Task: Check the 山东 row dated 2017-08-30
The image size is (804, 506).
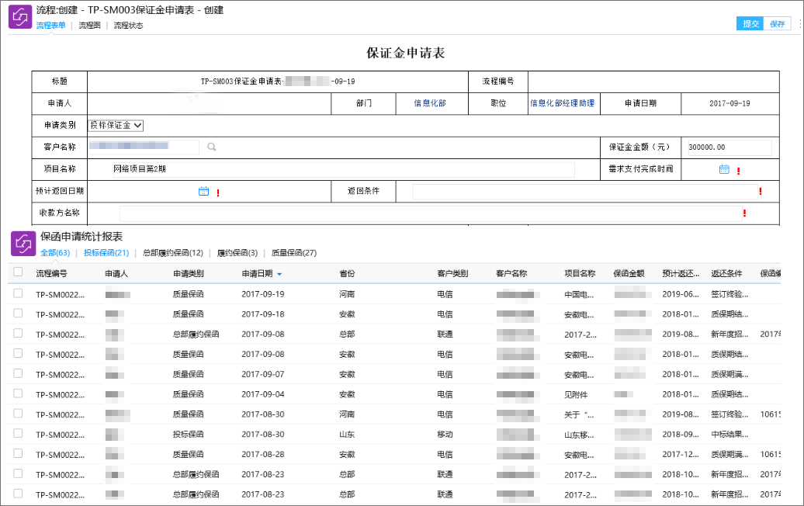Action: (18, 433)
